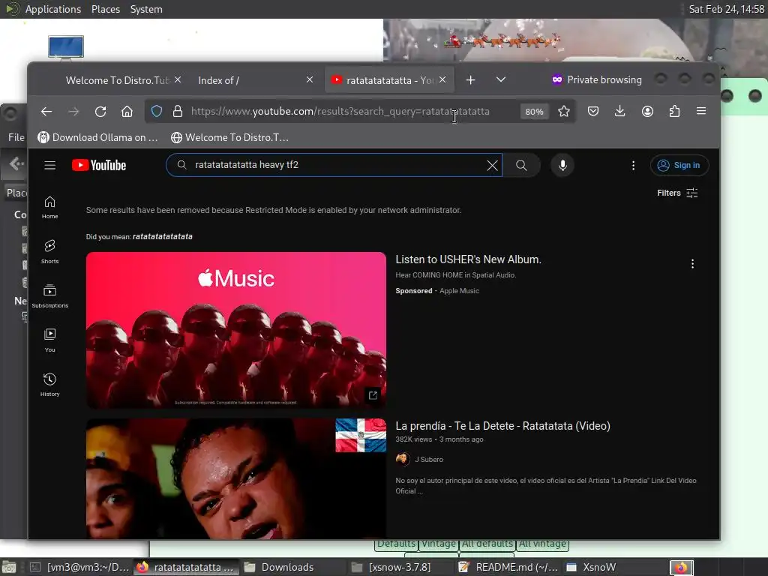Open the search Filters panel
The width and height of the screenshot is (768, 576).
[x=677, y=193]
